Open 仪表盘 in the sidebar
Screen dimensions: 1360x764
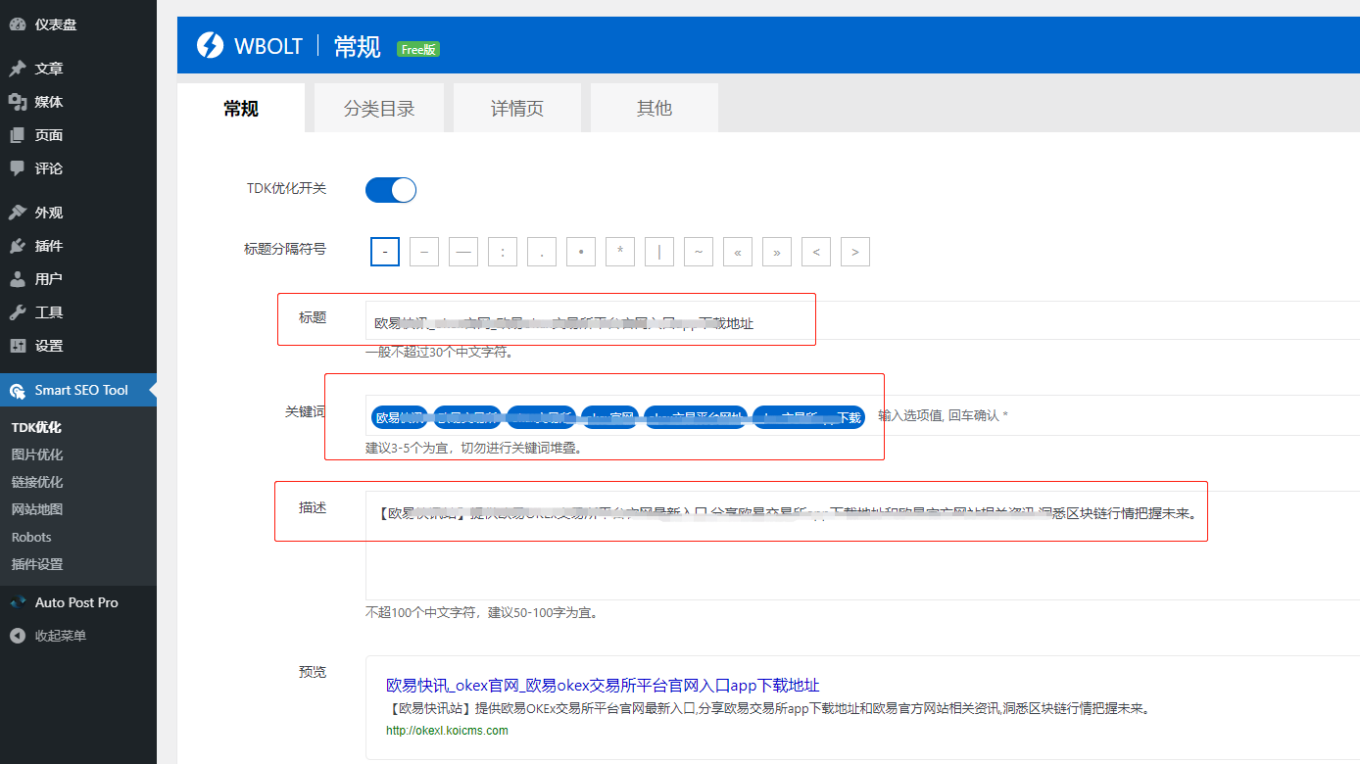(78, 24)
